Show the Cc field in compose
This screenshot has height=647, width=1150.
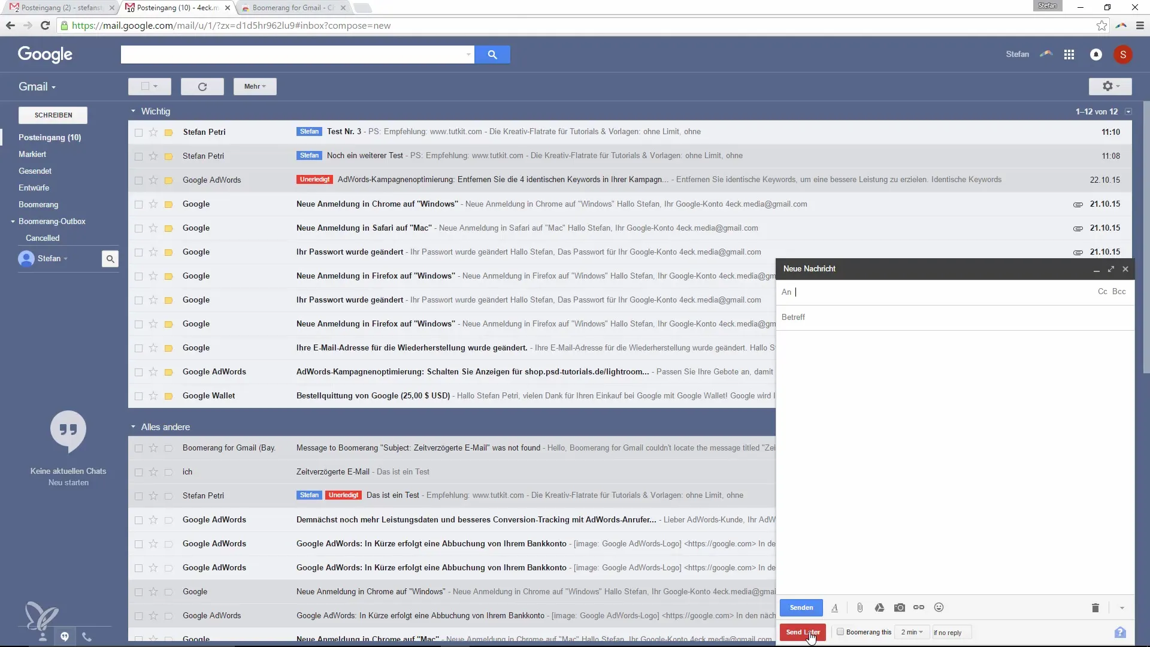tap(1102, 292)
